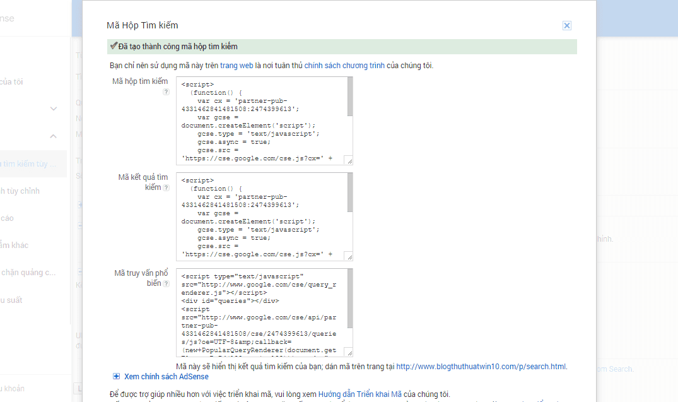This screenshot has height=402, width=678.
Task: Click the 'Mã Hộp Tìm kiếm' dialog title
Action: [x=143, y=25]
